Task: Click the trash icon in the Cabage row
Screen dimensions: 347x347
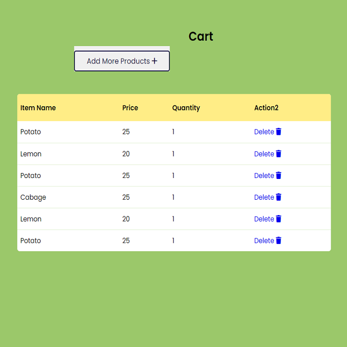Action: (x=279, y=197)
